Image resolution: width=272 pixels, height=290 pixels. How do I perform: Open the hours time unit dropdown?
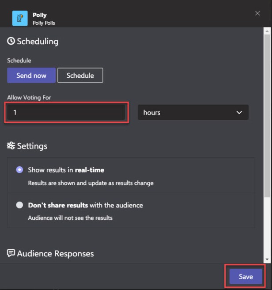[193, 112]
